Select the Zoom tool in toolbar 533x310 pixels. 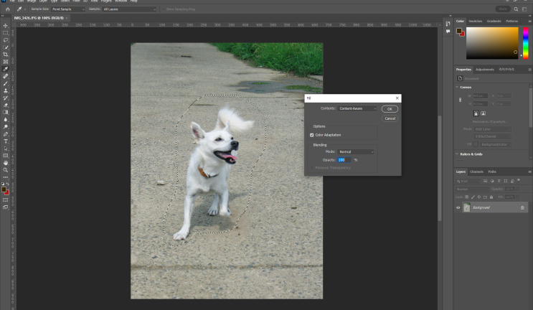click(6, 170)
